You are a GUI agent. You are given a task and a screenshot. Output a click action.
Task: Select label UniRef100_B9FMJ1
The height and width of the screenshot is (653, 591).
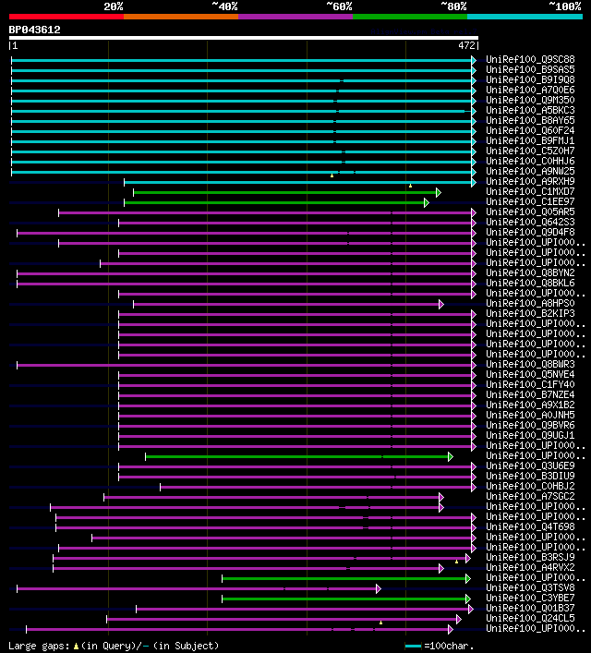[530, 140]
